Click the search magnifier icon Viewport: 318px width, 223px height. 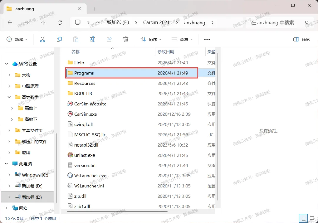point(307,22)
